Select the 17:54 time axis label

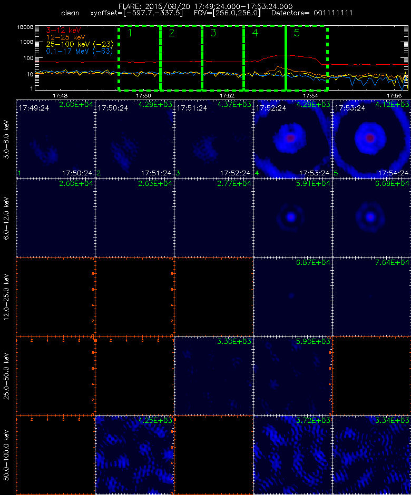[310, 95]
